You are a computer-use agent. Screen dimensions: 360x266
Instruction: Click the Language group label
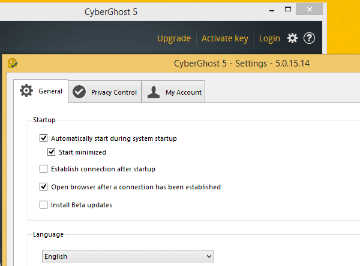pyautogui.click(x=48, y=234)
